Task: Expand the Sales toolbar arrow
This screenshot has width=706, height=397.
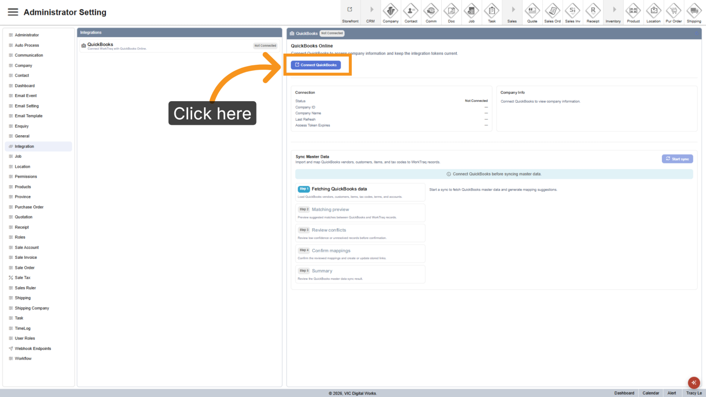Action: click(512, 13)
